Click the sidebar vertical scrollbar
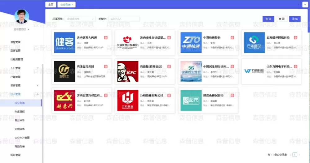The height and width of the screenshot is (163, 310). click(42, 114)
